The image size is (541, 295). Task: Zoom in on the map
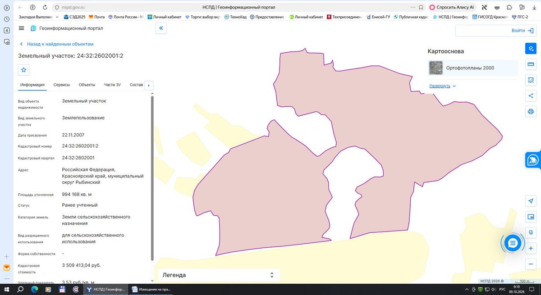pos(531,248)
